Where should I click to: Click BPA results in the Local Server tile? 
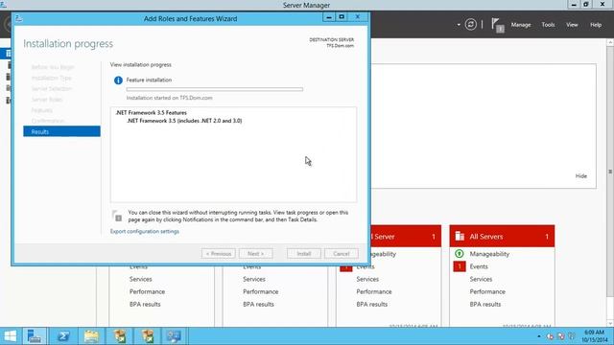click(371, 305)
